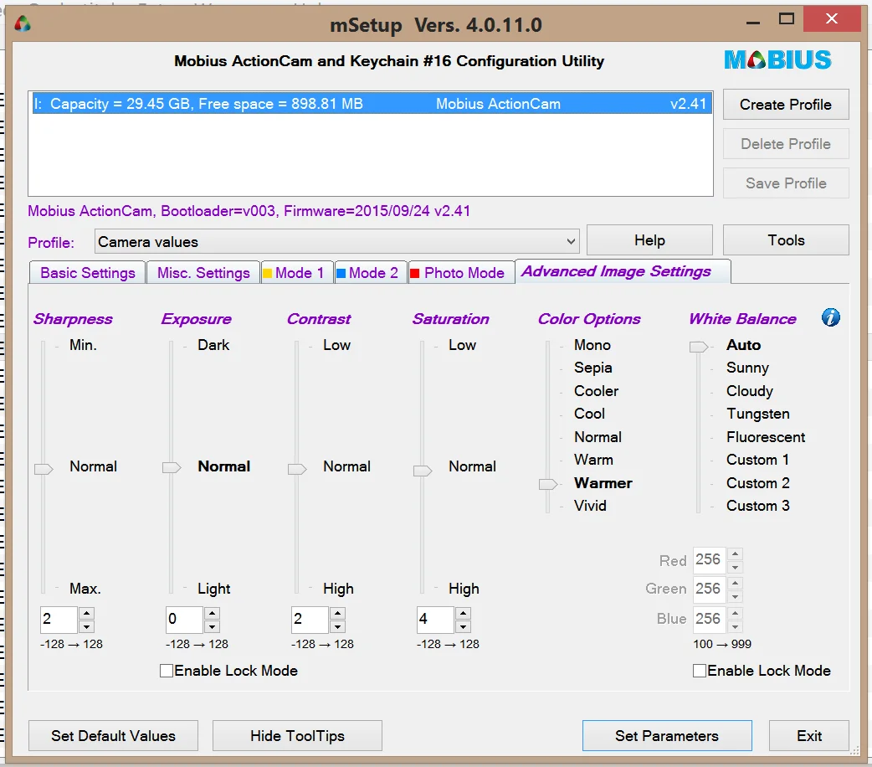Click the Color Options slider thumb
The image size is (872, 767).
548,484
